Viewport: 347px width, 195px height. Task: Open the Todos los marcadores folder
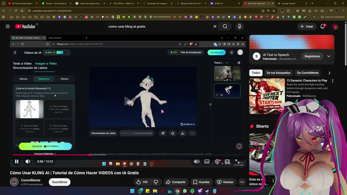333,17
